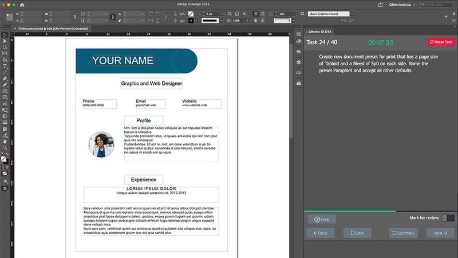Select the Gap tool
This screenshot has width=458, height=258.
pos(5,53)
